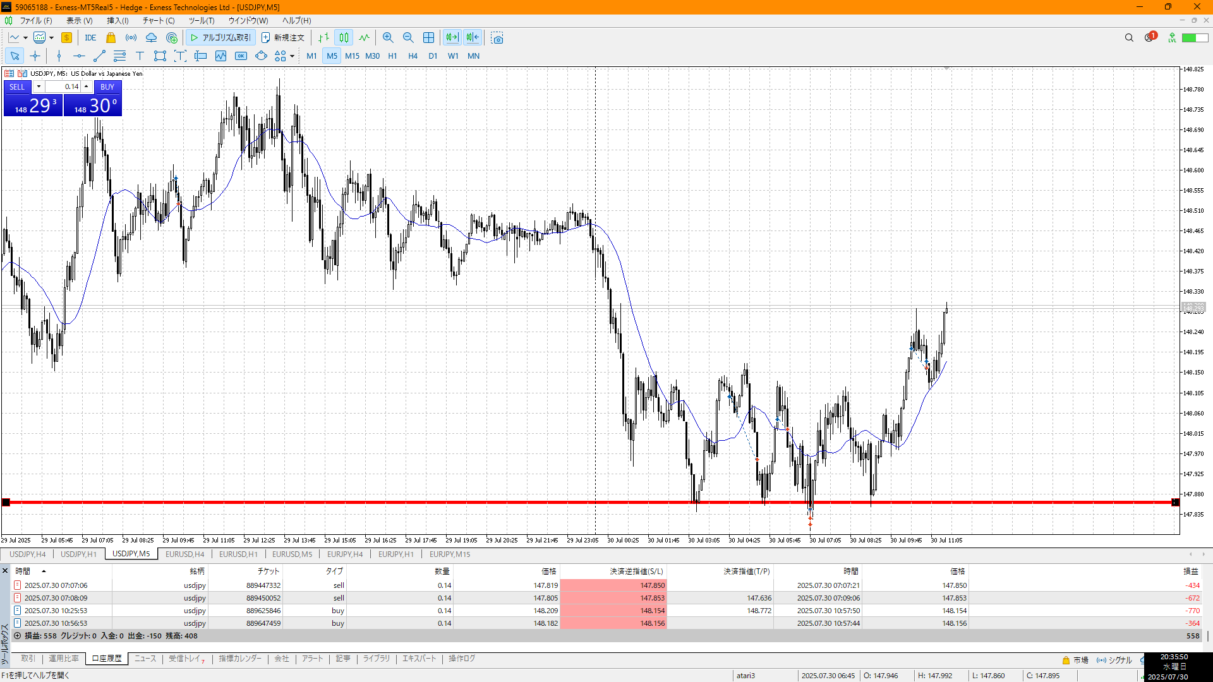Open the ヘルプ (Help) menu
1213x682 pixels.
pyautogui.click(x=296, y=21)
